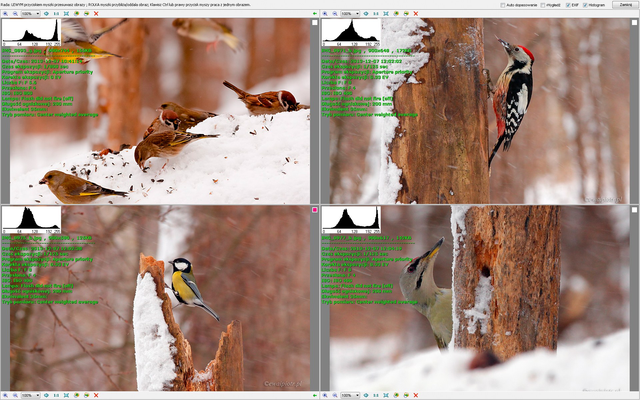Image resolution: width=640 pixels, height=400 pixels.
Task: Enable the Wygładź checkbox
Action: coord(543,5)
